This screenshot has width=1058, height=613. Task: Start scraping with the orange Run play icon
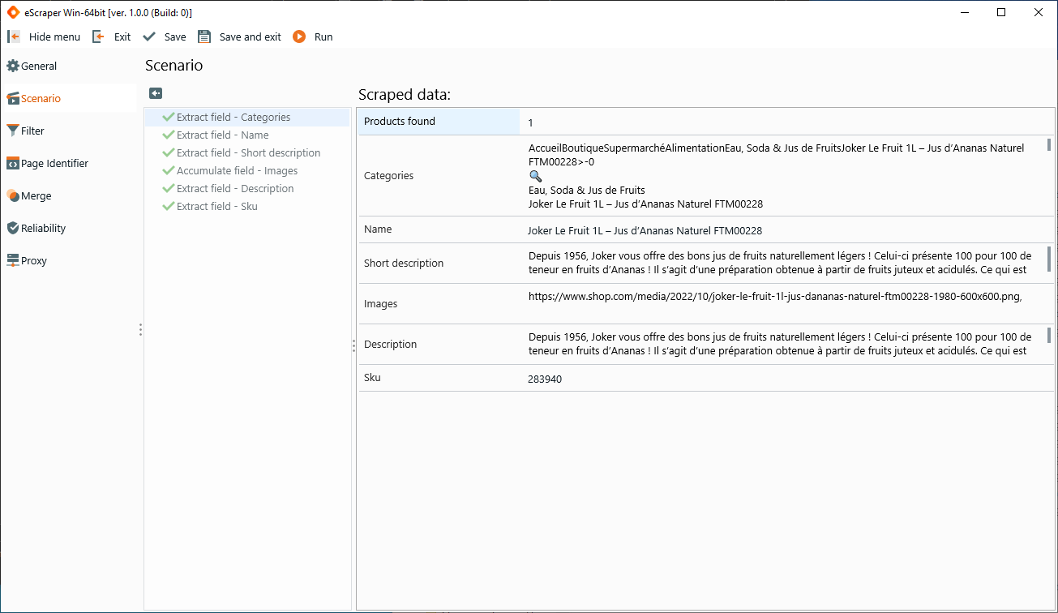tap(299, 36)
